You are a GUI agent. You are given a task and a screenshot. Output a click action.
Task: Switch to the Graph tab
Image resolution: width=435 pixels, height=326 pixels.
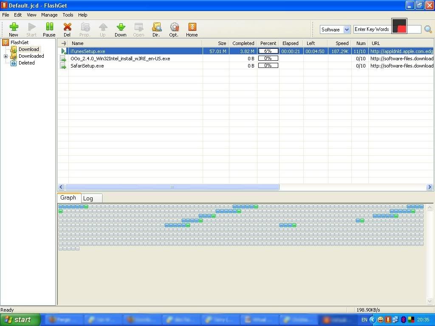[x=68, y=198]
